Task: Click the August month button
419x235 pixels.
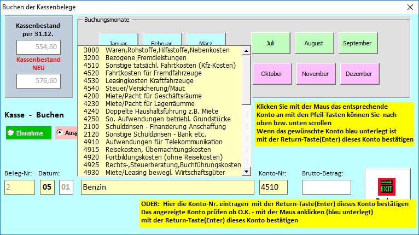Action: [314, 43]
